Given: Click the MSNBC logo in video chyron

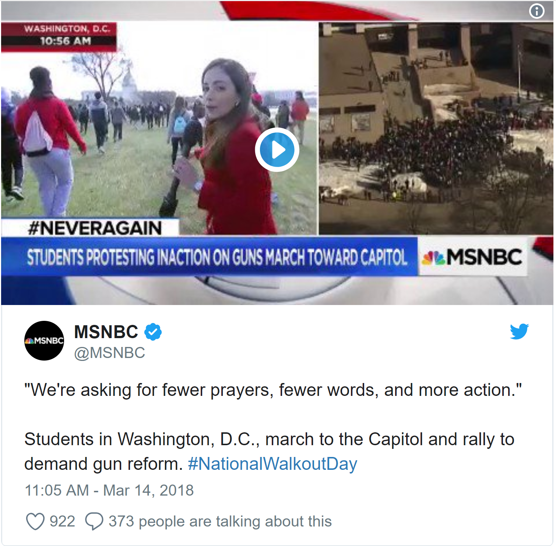Looking at the screenshot, I should 472,257.
